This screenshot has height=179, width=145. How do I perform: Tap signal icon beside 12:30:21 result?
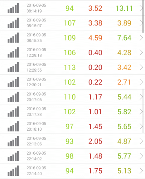point(13,82)
